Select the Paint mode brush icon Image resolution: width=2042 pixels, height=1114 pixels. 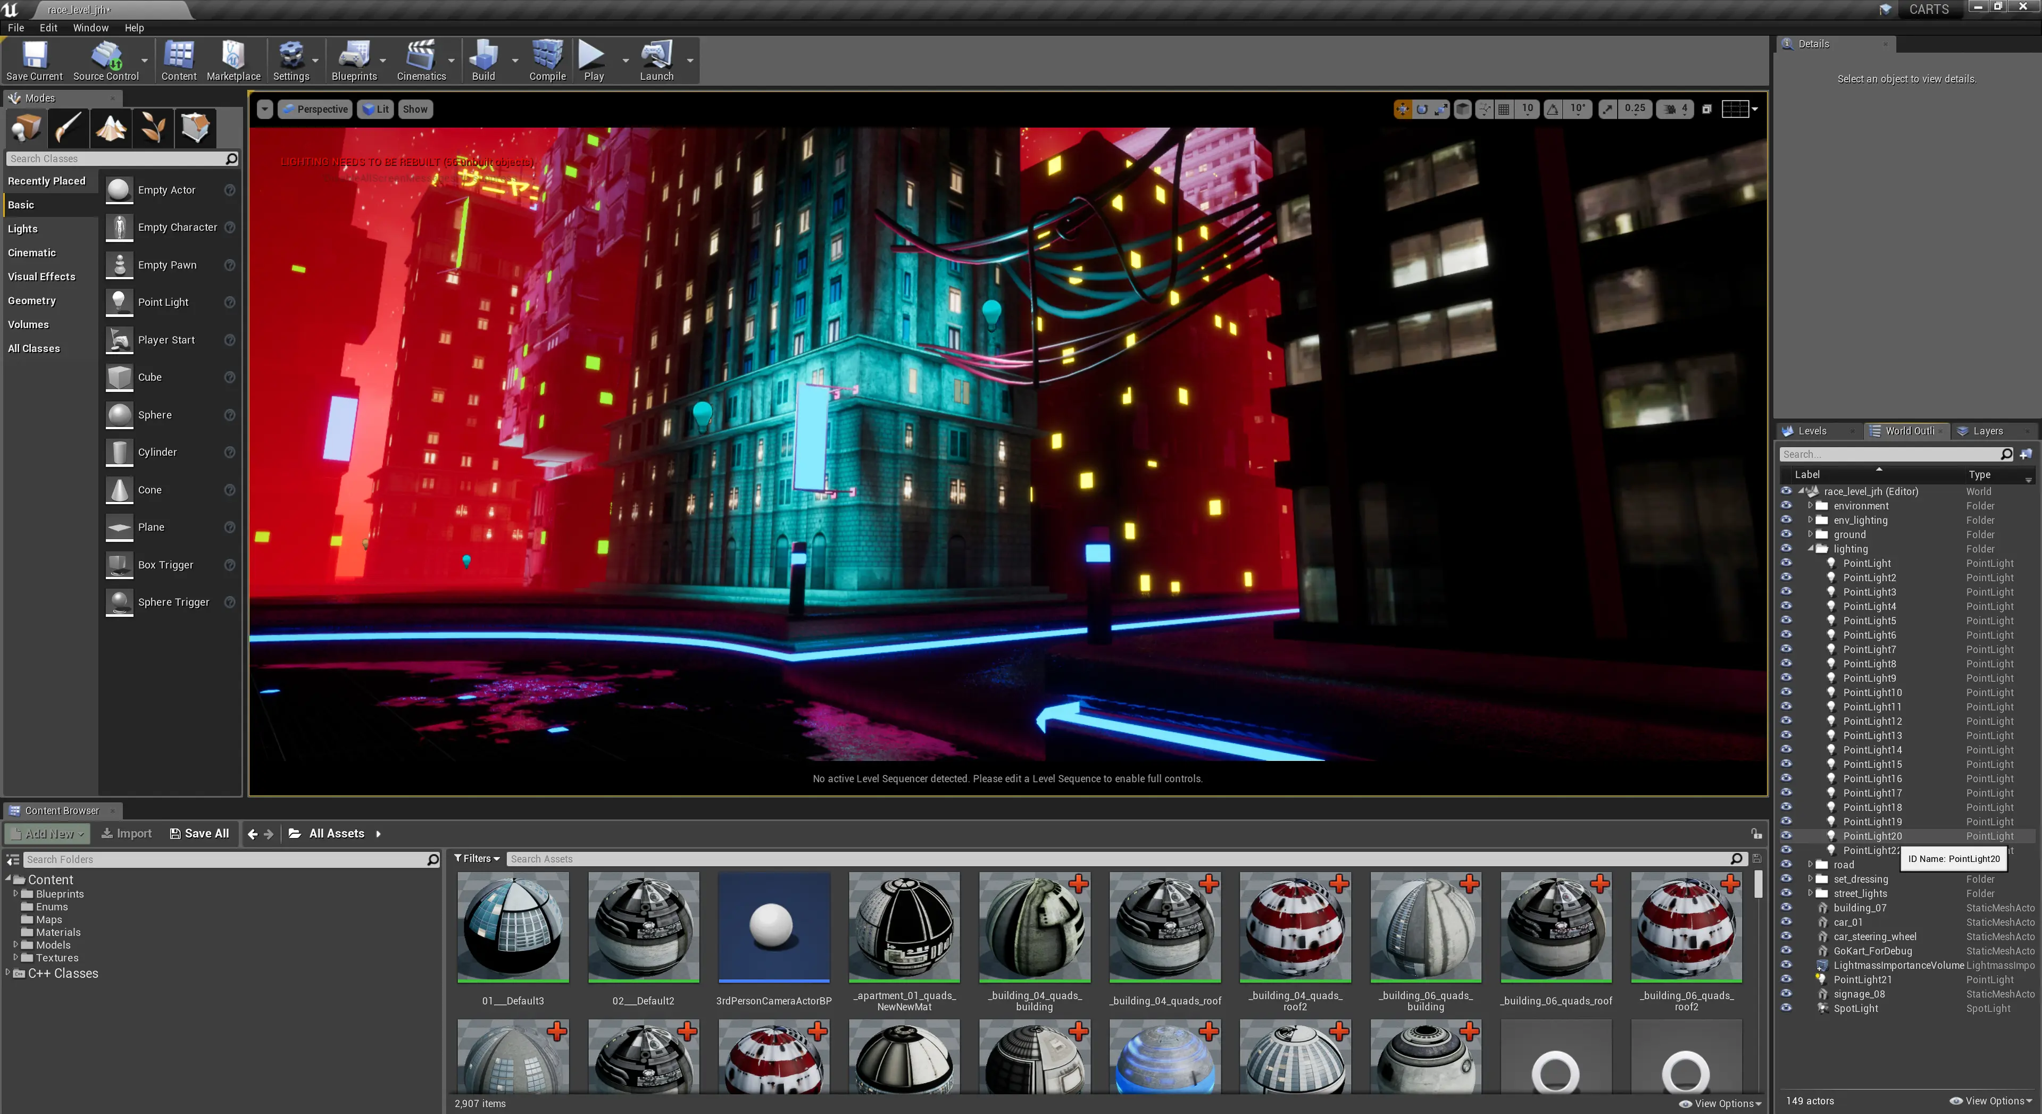pyautogui.click(x=68, y=128)
